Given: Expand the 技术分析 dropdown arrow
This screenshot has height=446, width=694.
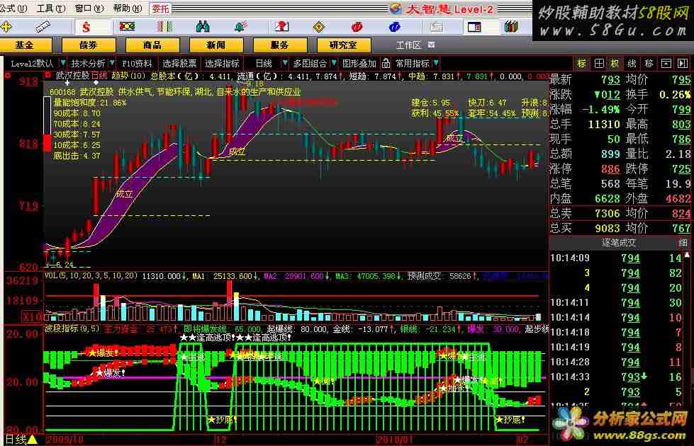Looking at the screenshot, I should pyautogui.click(x=111, y=63).
